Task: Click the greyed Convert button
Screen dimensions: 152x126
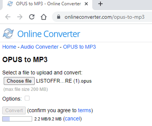Action: click(14, 110)
